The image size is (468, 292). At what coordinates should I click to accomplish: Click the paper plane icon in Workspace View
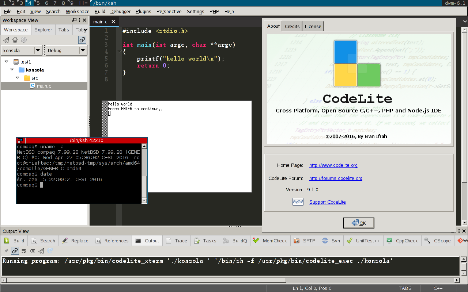click(x=6, y=40)
